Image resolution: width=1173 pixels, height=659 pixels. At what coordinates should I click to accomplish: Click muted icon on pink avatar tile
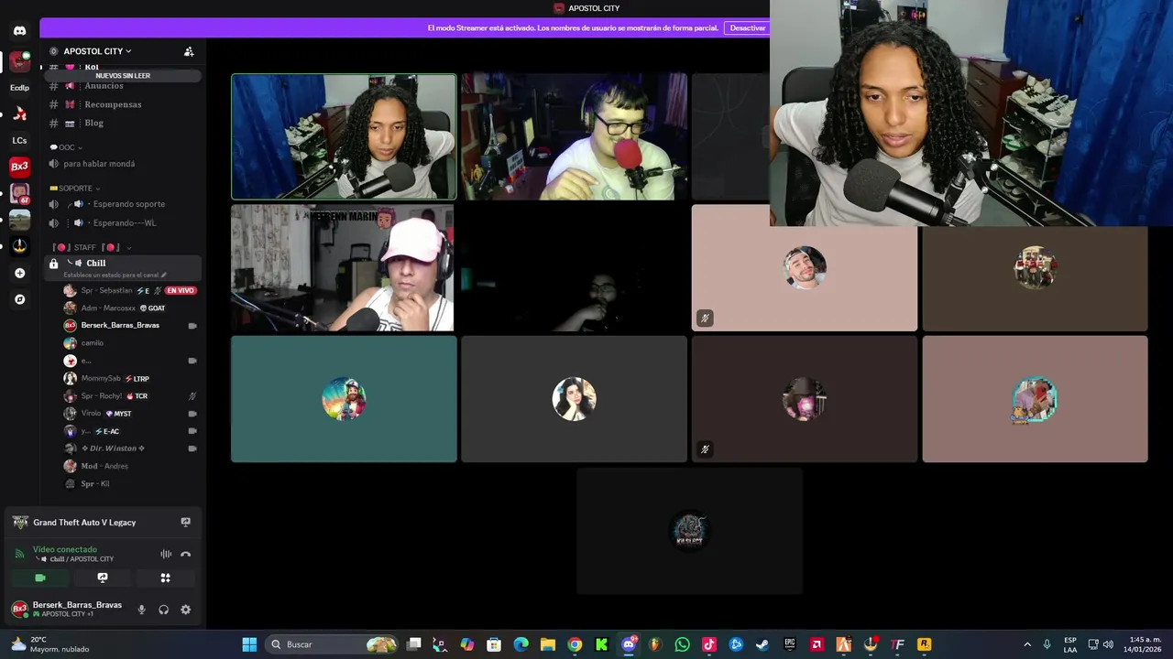coord(705,318)
